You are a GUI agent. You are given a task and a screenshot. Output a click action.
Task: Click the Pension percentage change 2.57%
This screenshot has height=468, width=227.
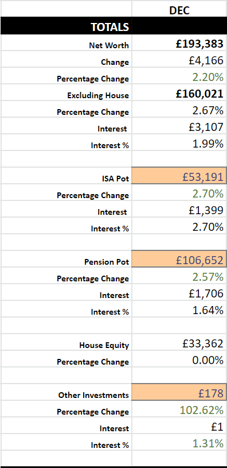click(x=179, y=276)
